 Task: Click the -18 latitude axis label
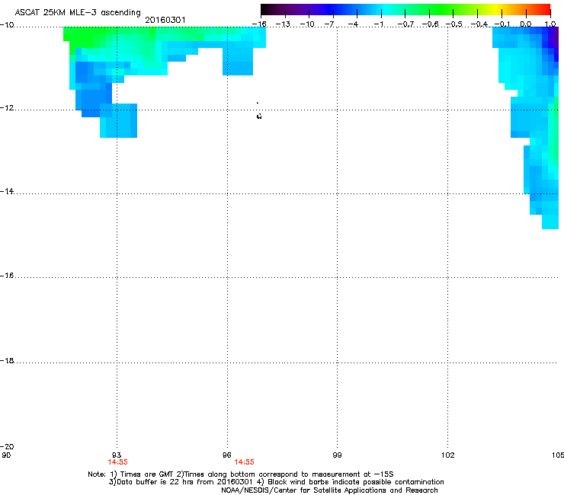coord(7,360)
